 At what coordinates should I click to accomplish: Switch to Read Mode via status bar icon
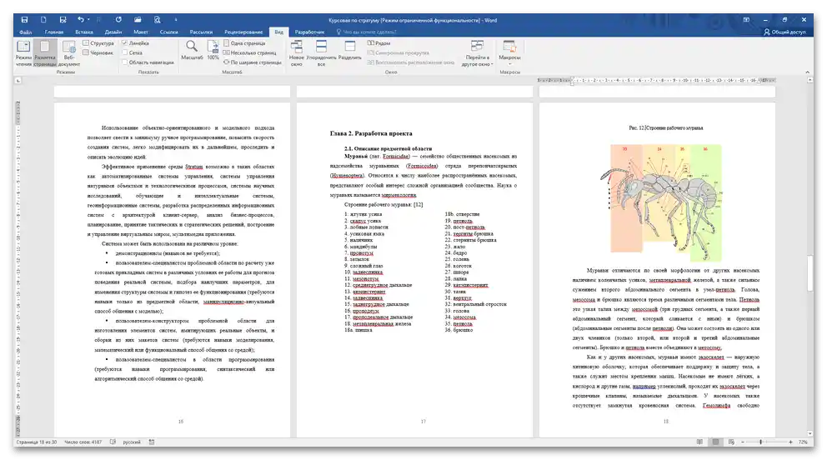coord(699,442)
